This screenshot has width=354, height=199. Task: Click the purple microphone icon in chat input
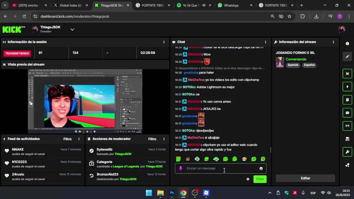coord(181,168)
